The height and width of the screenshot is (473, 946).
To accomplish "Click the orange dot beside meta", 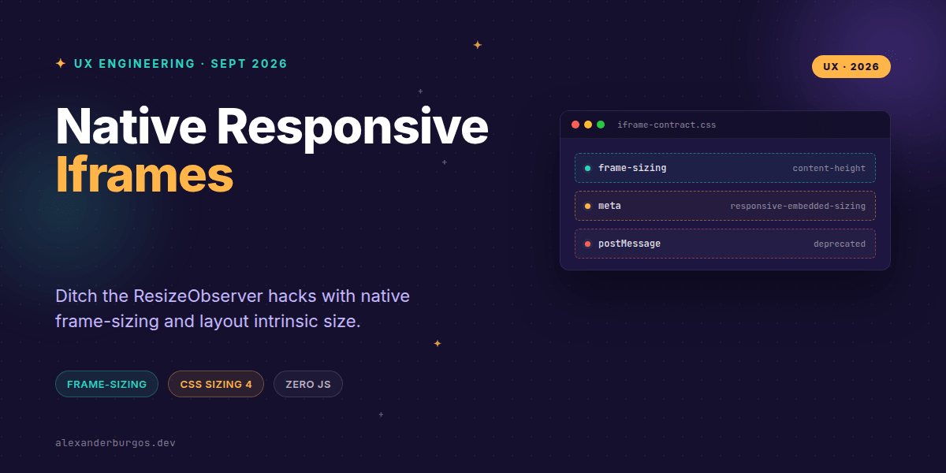I will tap(588, 206).
